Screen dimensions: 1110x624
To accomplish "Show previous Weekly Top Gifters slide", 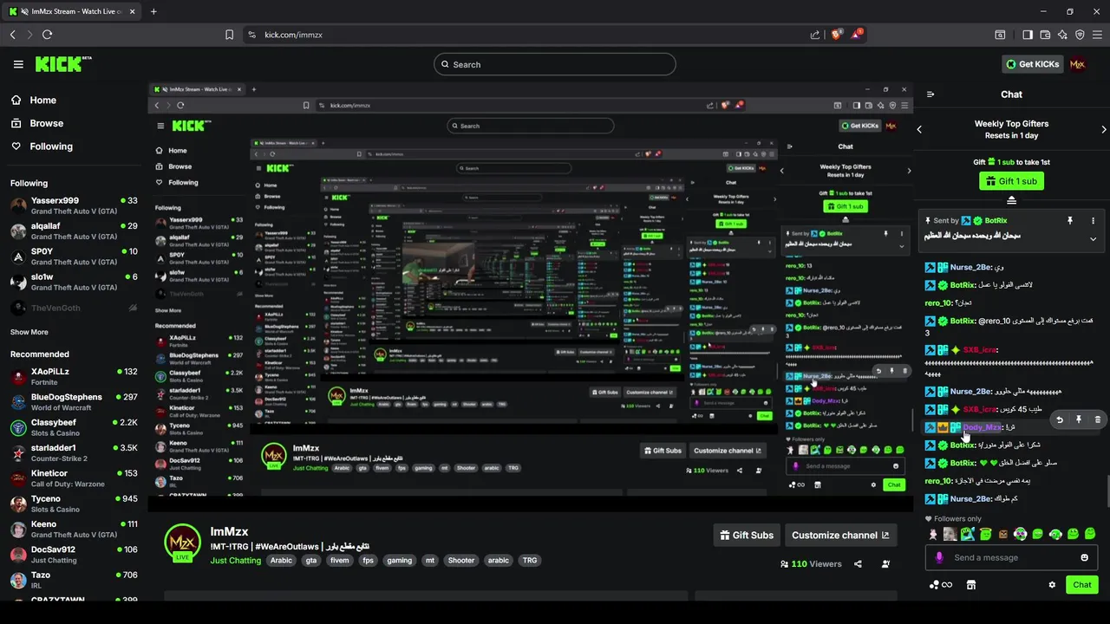I will tap(919, 130).
